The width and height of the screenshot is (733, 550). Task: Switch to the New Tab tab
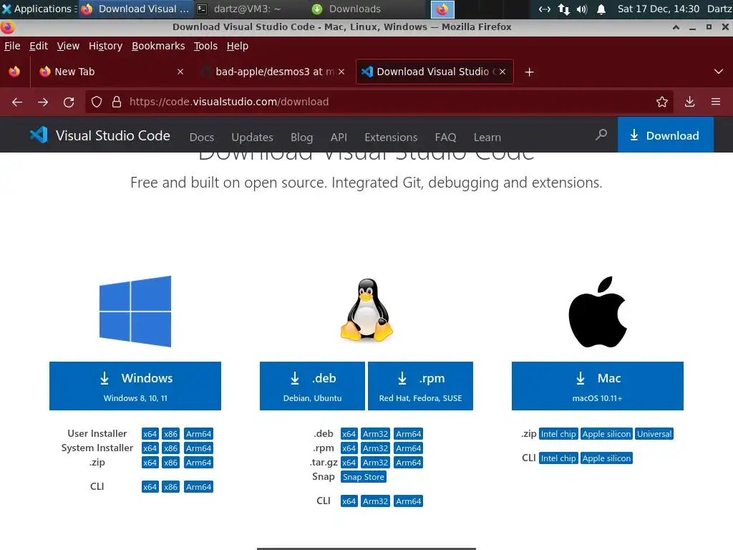(111, 72)
